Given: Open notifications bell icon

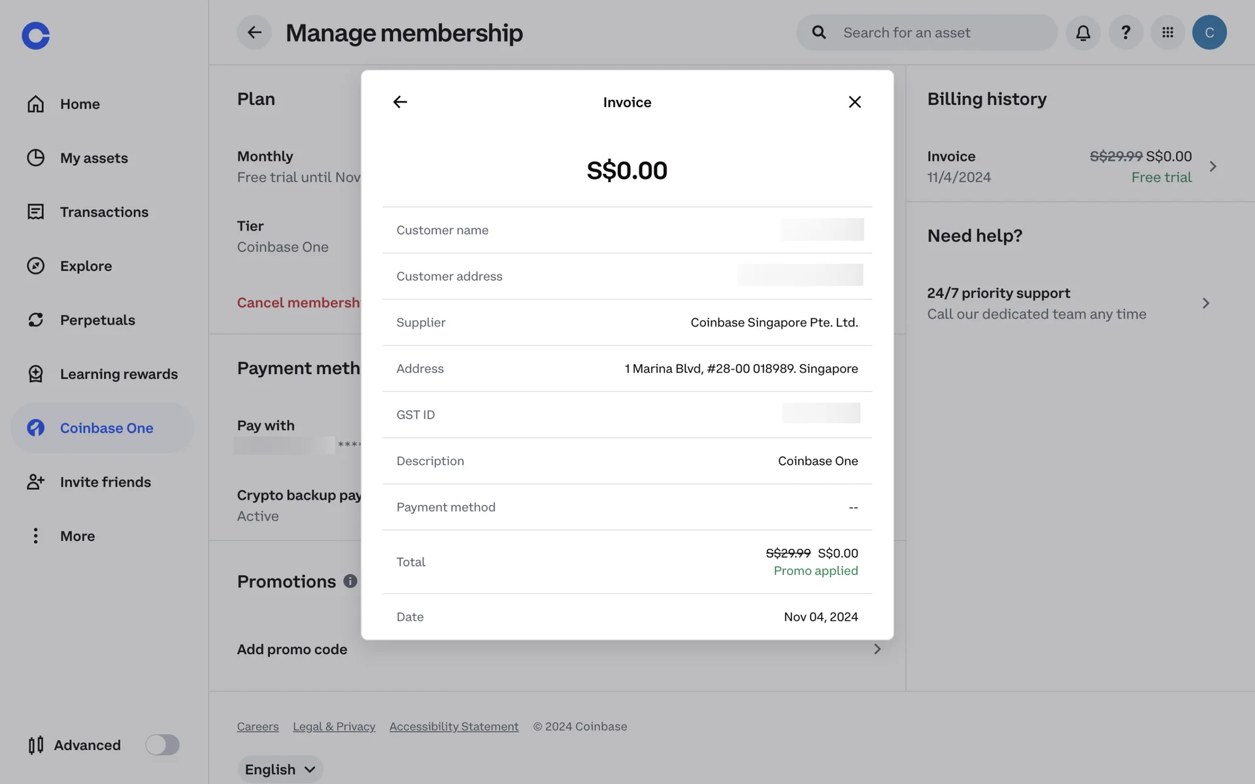Looking at the screenshot, I should point(1083,33).
